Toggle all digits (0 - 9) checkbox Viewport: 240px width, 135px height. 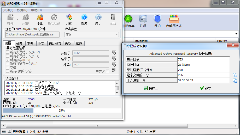point(7,60)
